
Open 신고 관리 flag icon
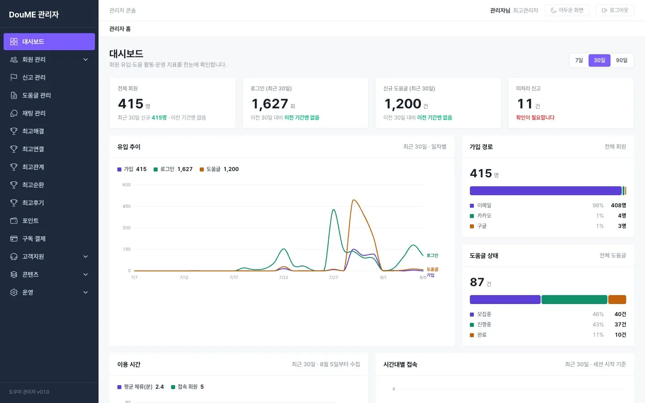point(14,77)
